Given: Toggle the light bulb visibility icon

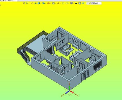Looking at the screenshot, I should click(x=88, y=3).
